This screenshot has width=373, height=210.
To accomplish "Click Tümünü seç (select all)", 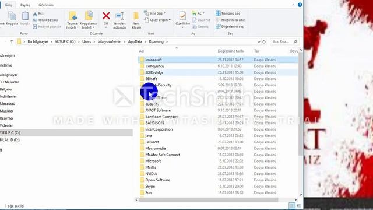I will (x=228, y=13).
